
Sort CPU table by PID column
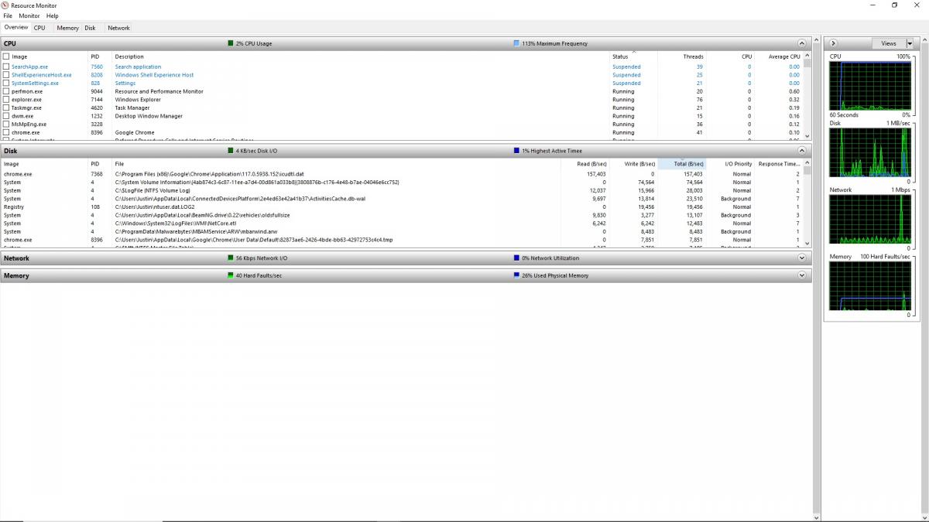[x=100, y=56]
